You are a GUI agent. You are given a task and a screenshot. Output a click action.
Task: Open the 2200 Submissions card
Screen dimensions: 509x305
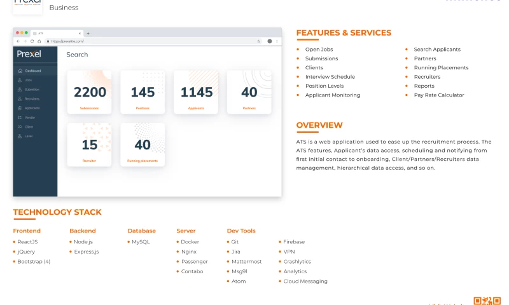click(89, 93)
